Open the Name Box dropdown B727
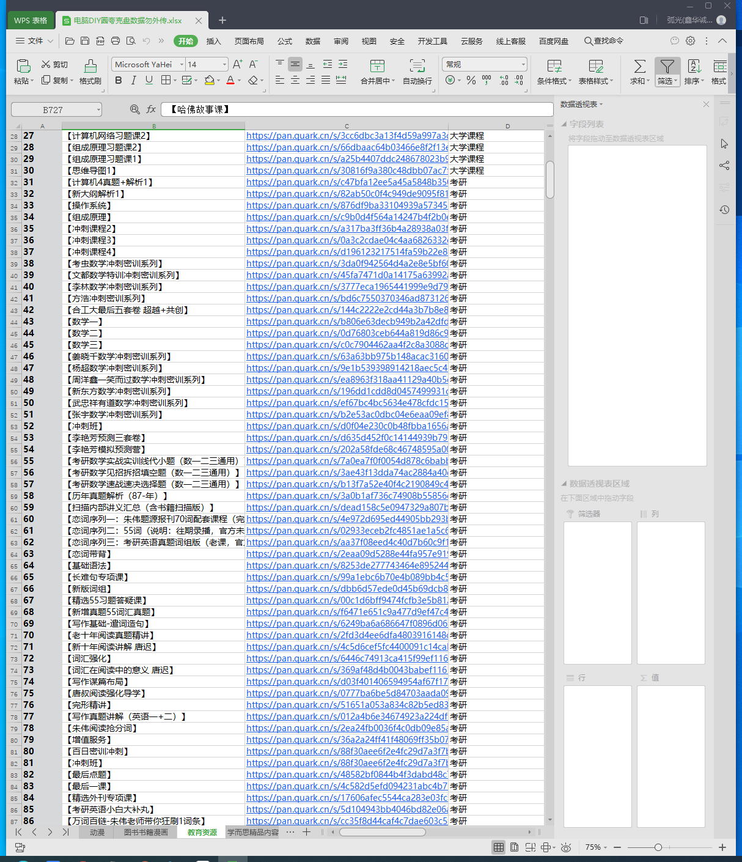This screenshot has height=862, width=742. tap(98, 109)
